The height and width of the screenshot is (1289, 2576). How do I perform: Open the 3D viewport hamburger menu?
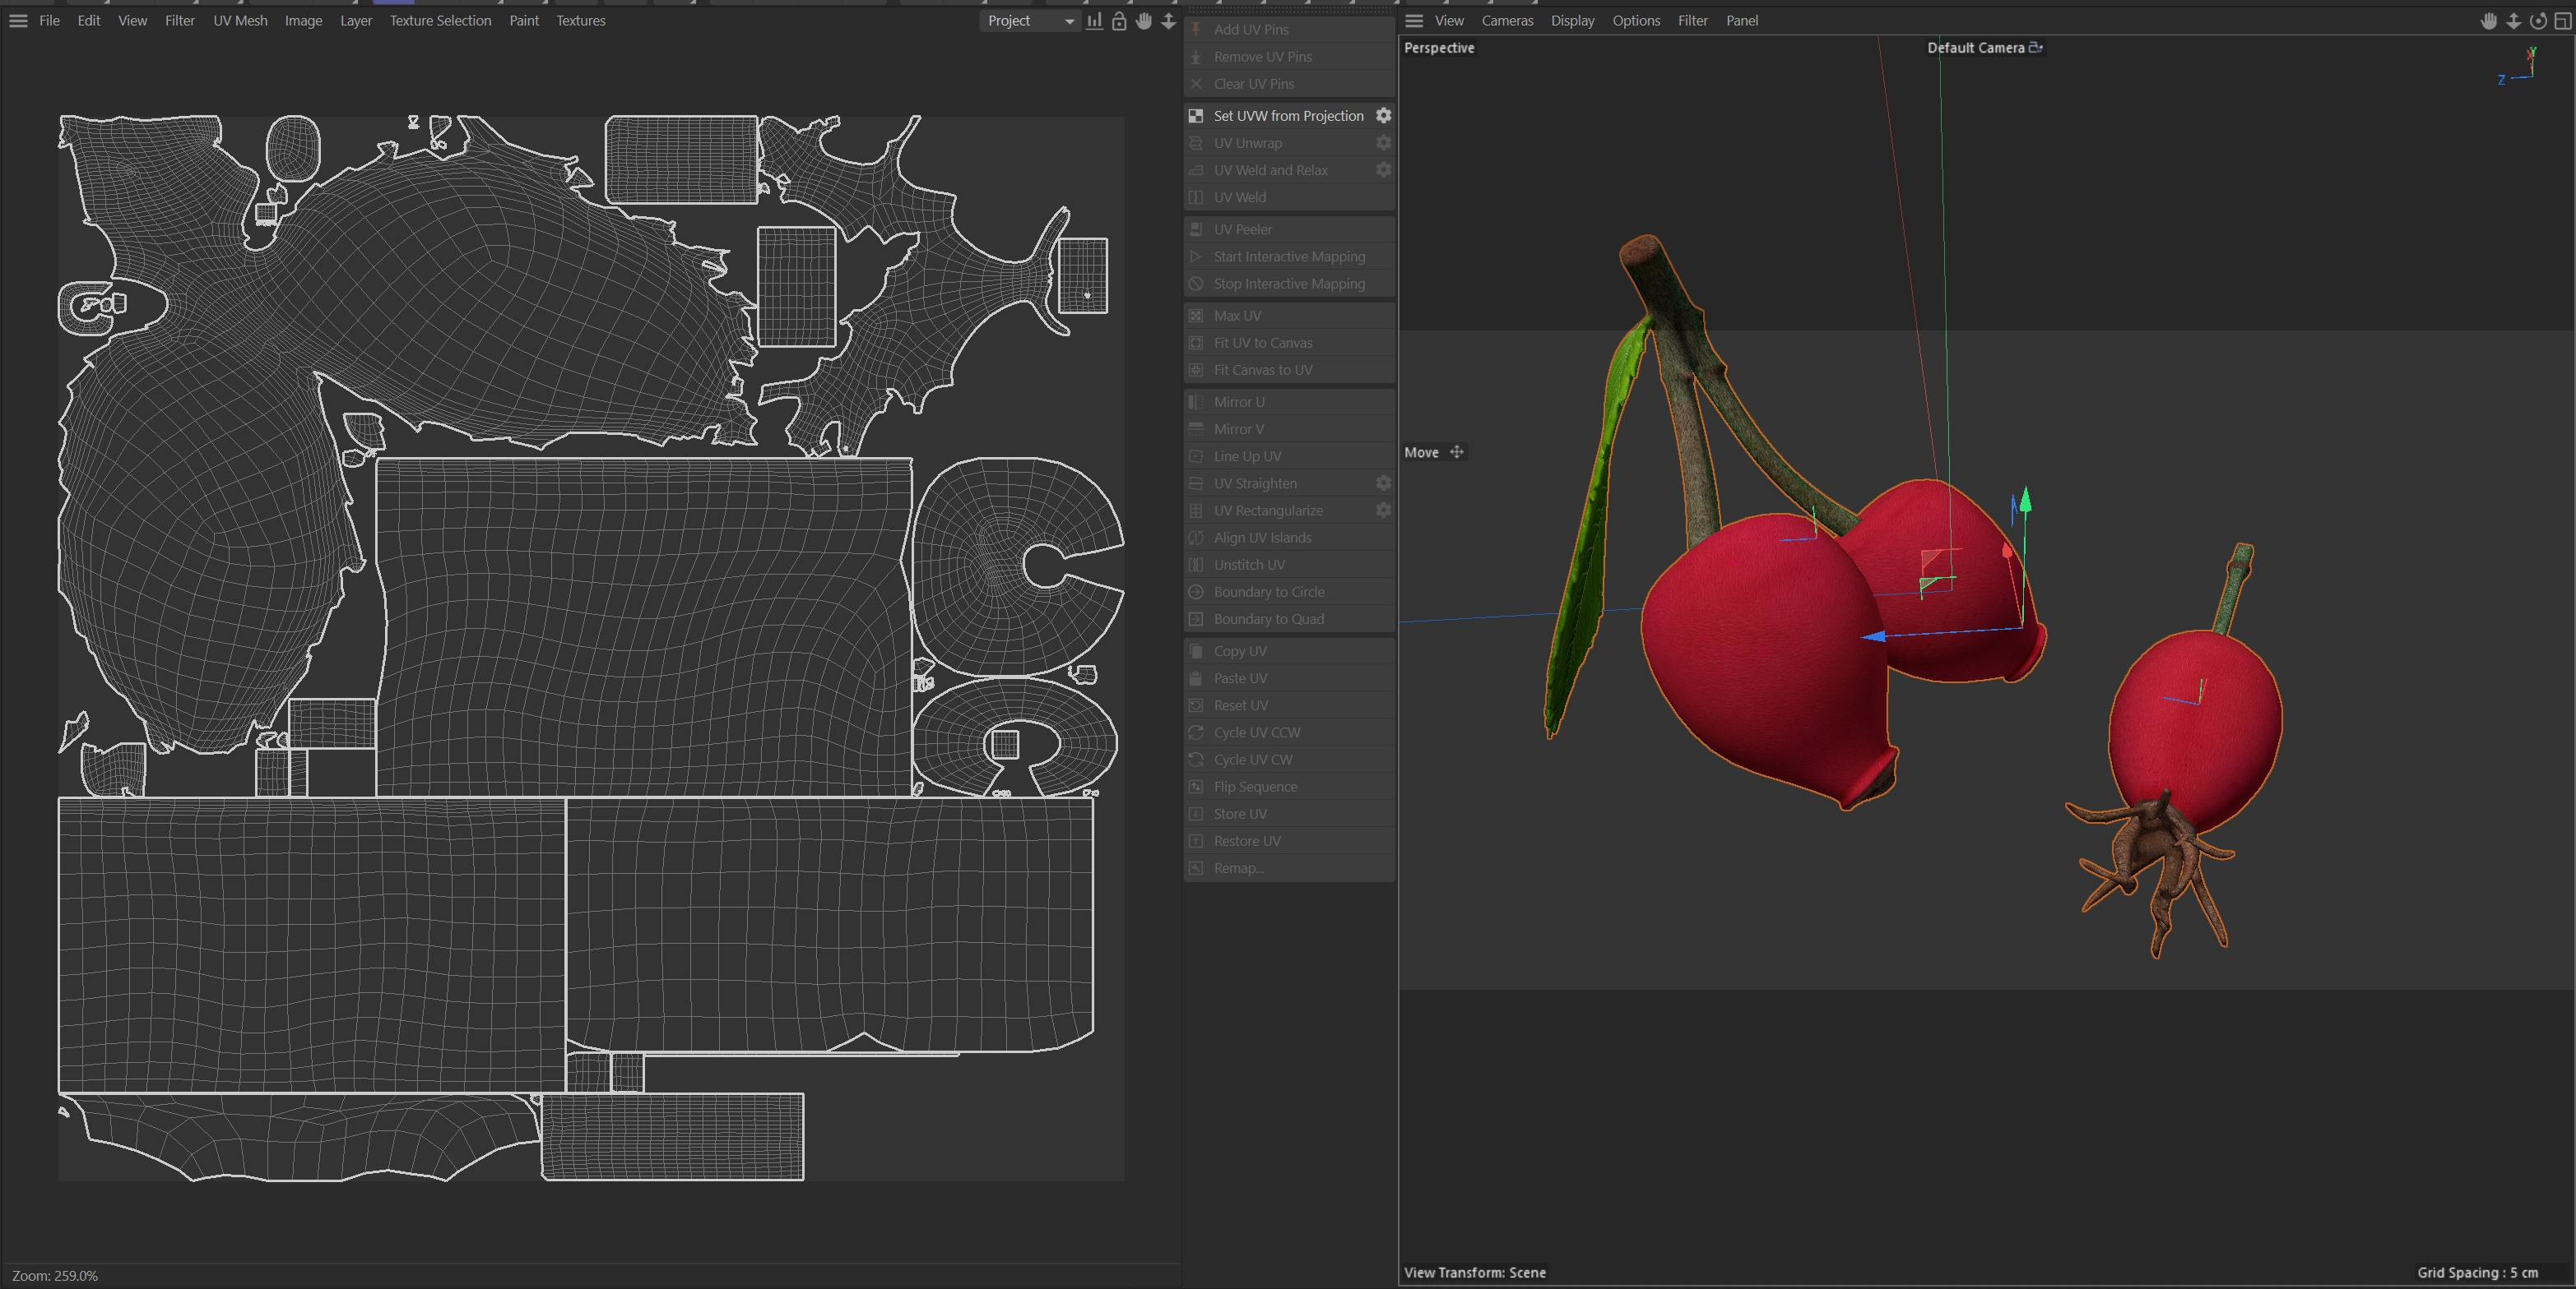(x=1414, y=21)
